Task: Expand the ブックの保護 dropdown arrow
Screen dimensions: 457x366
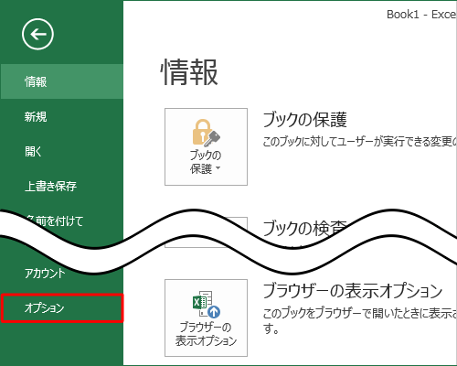Action: click(x=218, y=168)
